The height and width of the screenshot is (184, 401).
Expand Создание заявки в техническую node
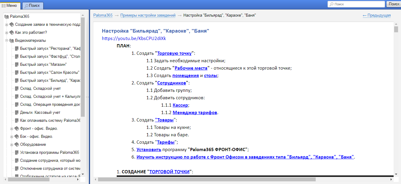pos(7,25)
